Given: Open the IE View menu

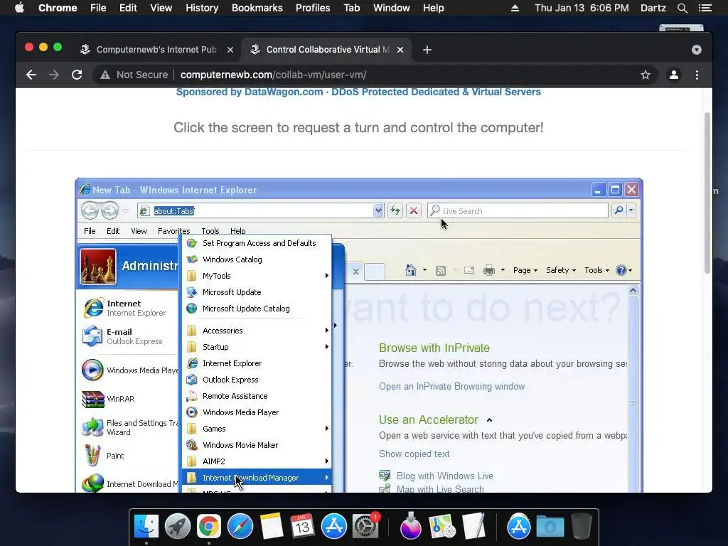Looking at the screenshot, I should point(139,231).
